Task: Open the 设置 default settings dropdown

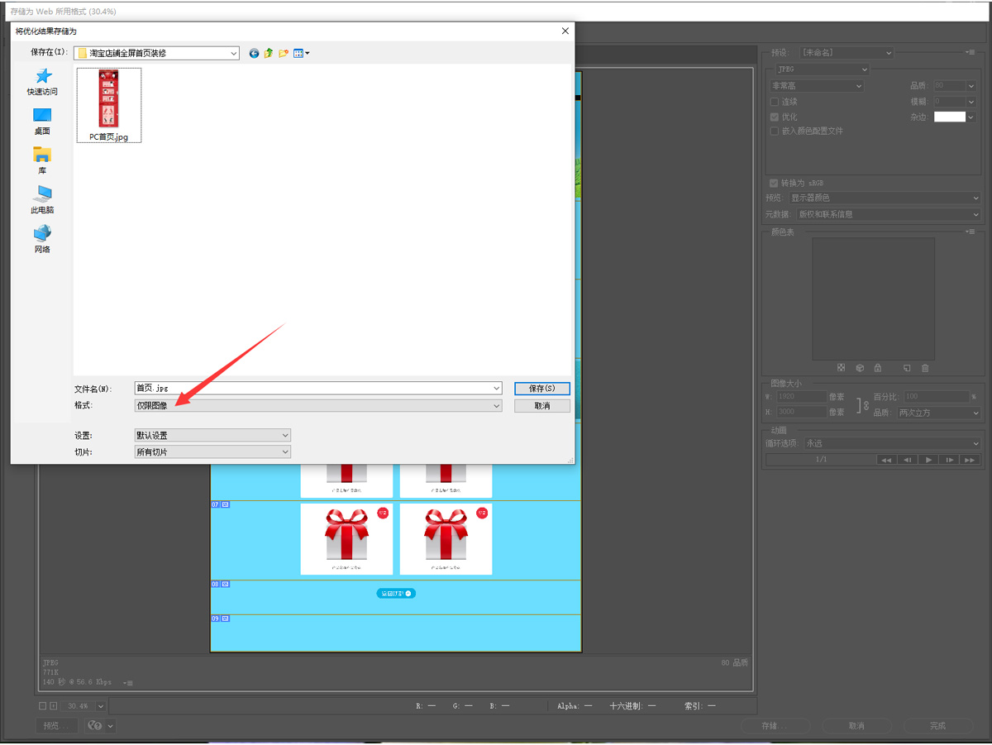Action: (212, 435)
